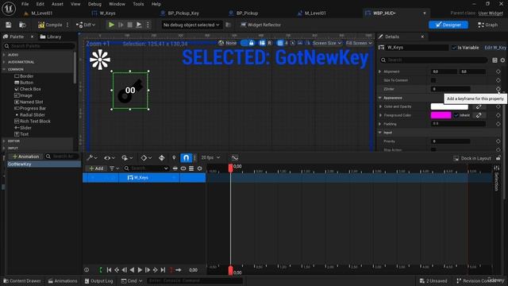The image size is (508, 286).
Task: Toggle the respect locks R button
Action: tap(270, 43)
